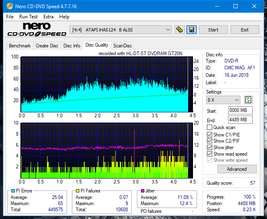
Task: Click the disc ID CMC MAG. AF1
Action: [x=240, y=68]
